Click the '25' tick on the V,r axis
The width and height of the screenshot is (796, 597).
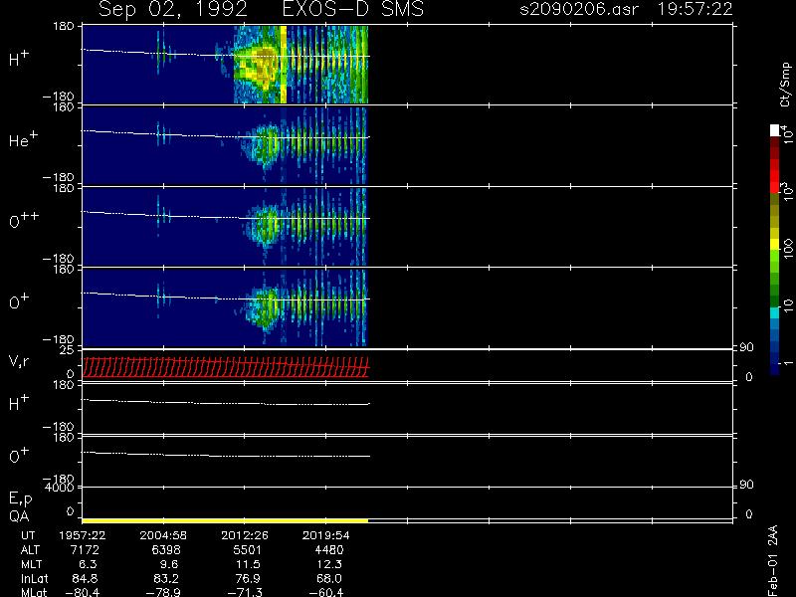68,350
